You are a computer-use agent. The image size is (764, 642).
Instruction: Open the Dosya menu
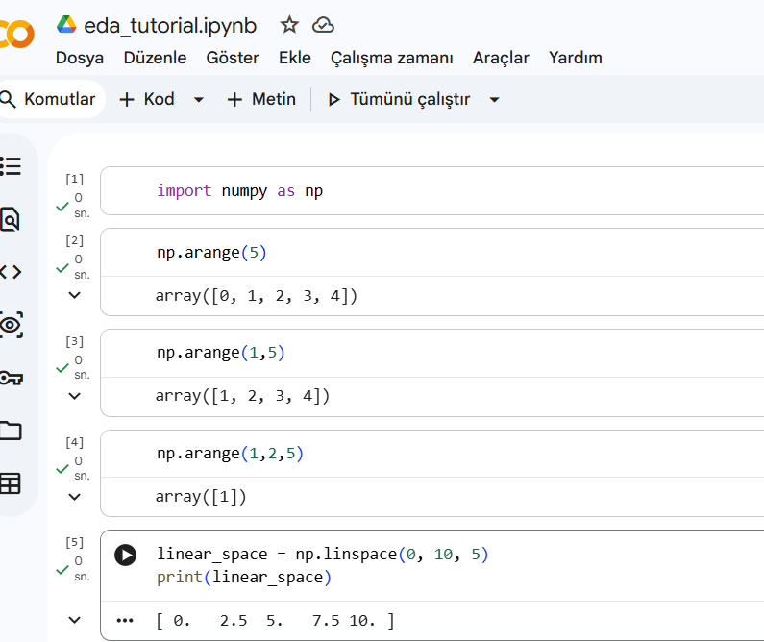(x=80, y=58)
